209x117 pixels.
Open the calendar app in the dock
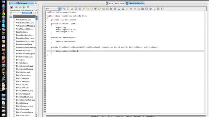click(4, 45)
